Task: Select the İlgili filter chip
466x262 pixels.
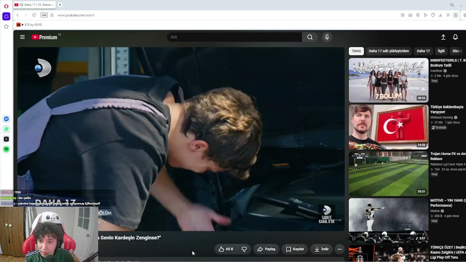Action: click(441, 51)
